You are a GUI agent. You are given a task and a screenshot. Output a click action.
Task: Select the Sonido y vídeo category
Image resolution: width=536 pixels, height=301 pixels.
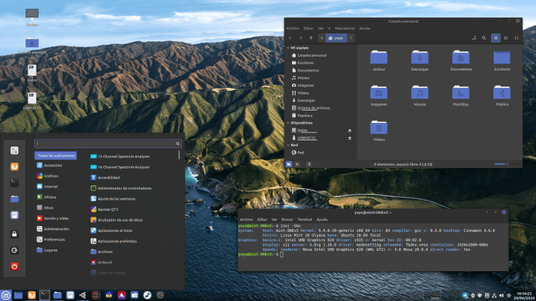tap(55, 217)
